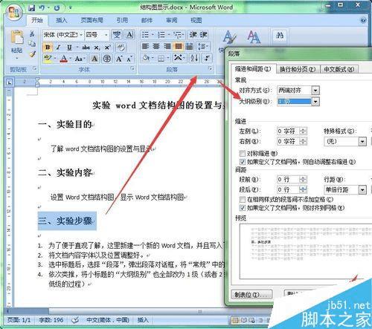
Task: Click the Grow Font icon
Action: [x=119, y=59]
